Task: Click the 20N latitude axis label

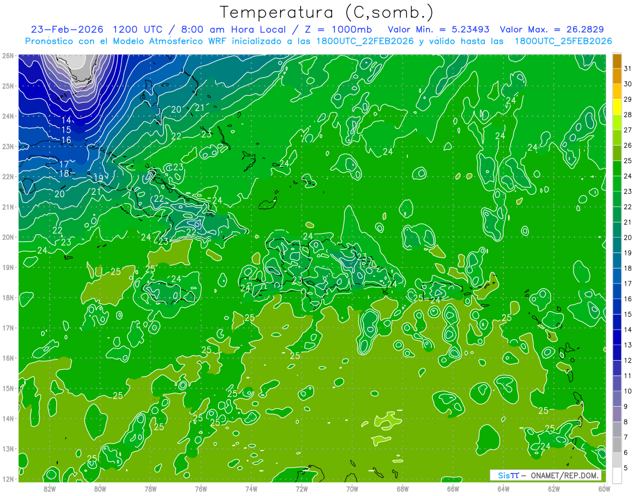Action: click(7, 237)
